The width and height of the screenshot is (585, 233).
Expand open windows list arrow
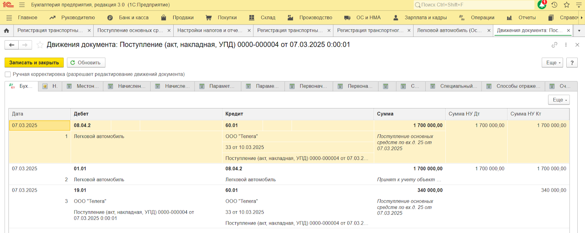pos(579,30)
